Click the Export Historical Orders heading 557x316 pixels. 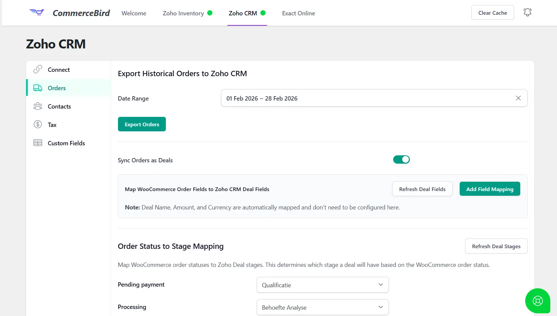(x=182, y=73)
